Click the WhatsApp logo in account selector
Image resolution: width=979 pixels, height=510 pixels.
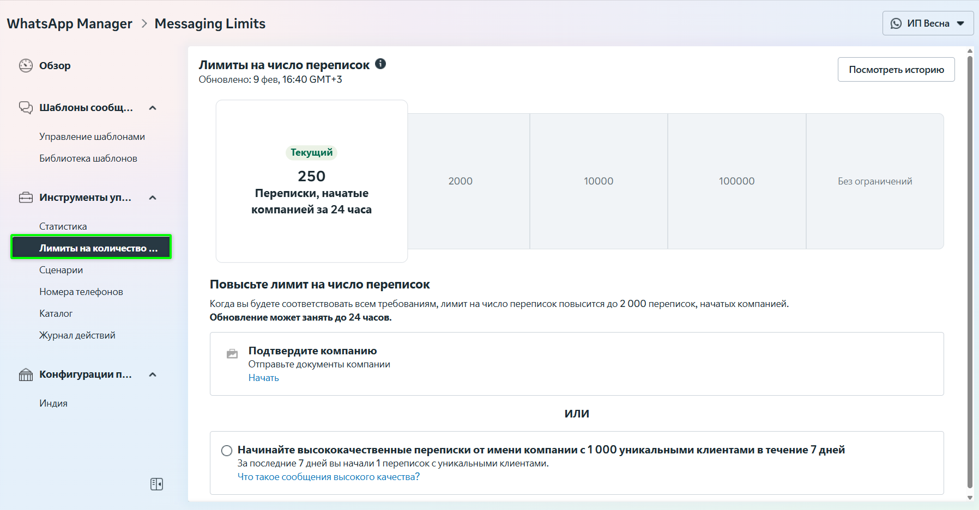pyautogui.click(x=896, y=23)
